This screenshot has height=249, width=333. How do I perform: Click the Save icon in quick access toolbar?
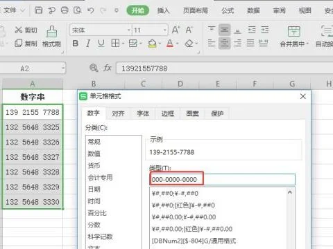point(39,10)
